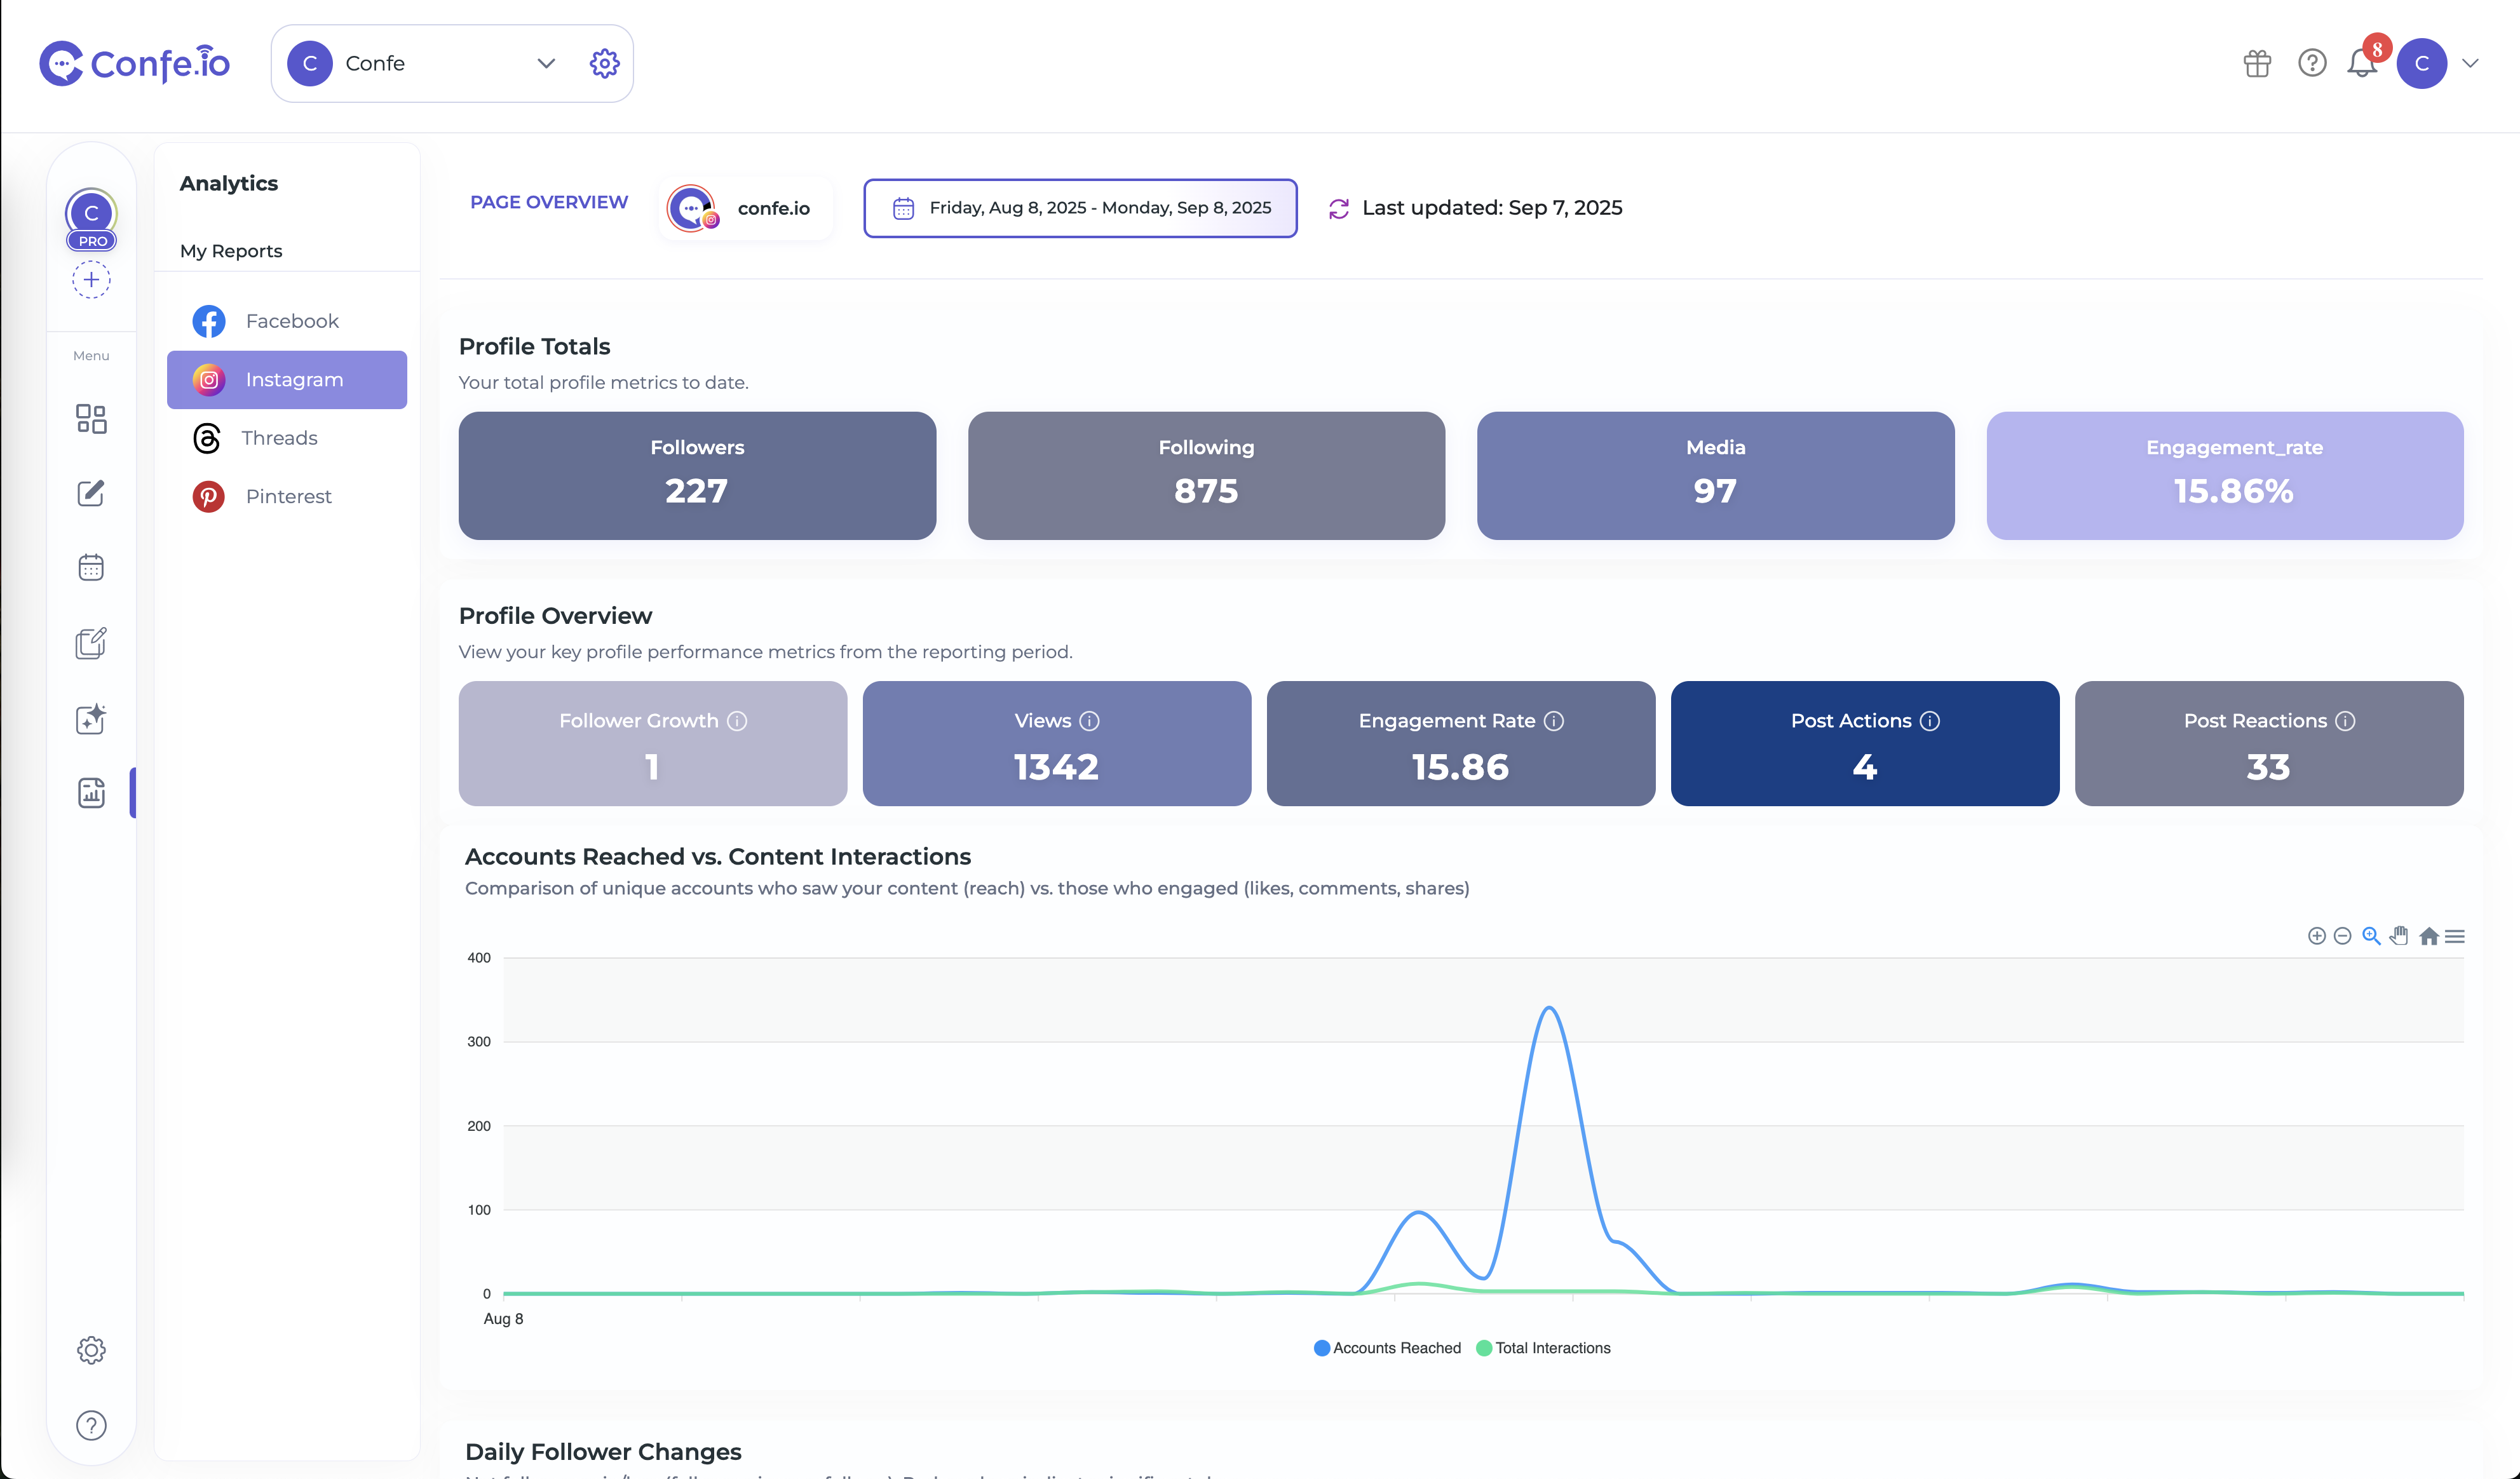This screenshot has width=2520, height=1479.
Task: Expand the user profile menu chevron
Action: [x=2470, y=63]
